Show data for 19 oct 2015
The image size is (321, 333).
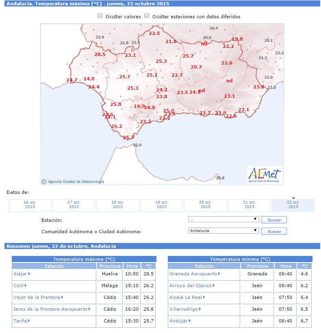(x=161, y=205)
